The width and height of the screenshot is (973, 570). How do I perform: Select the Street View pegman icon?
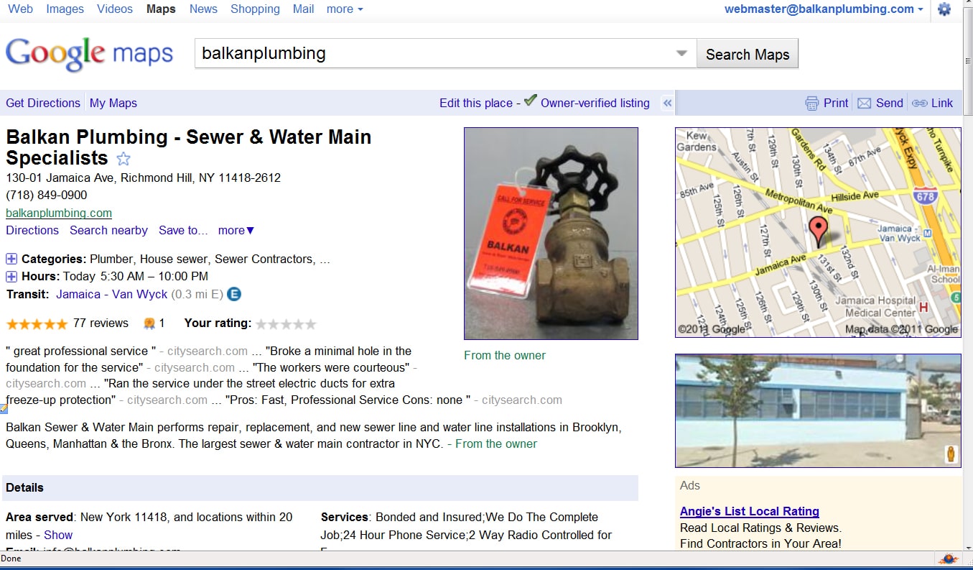pyautogui.click(x=951, y=454)
